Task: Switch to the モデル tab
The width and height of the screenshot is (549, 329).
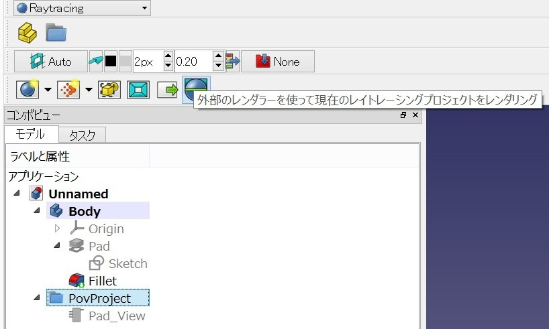Action: coord(30,134)
